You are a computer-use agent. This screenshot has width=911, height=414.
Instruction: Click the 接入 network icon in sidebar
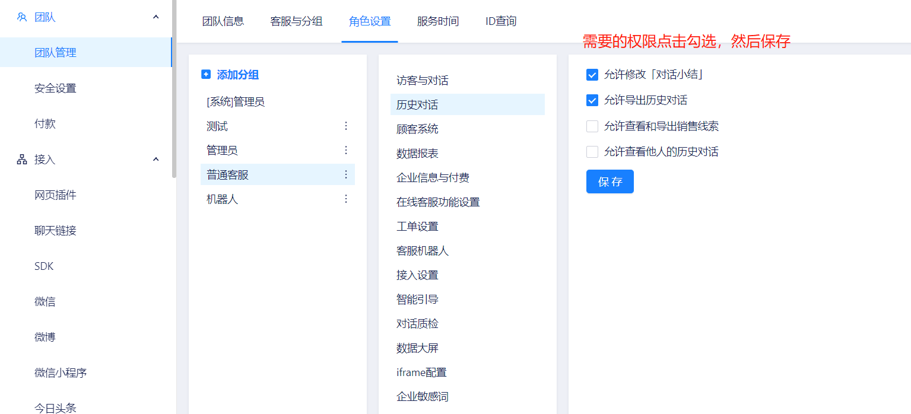coord(22,160)
